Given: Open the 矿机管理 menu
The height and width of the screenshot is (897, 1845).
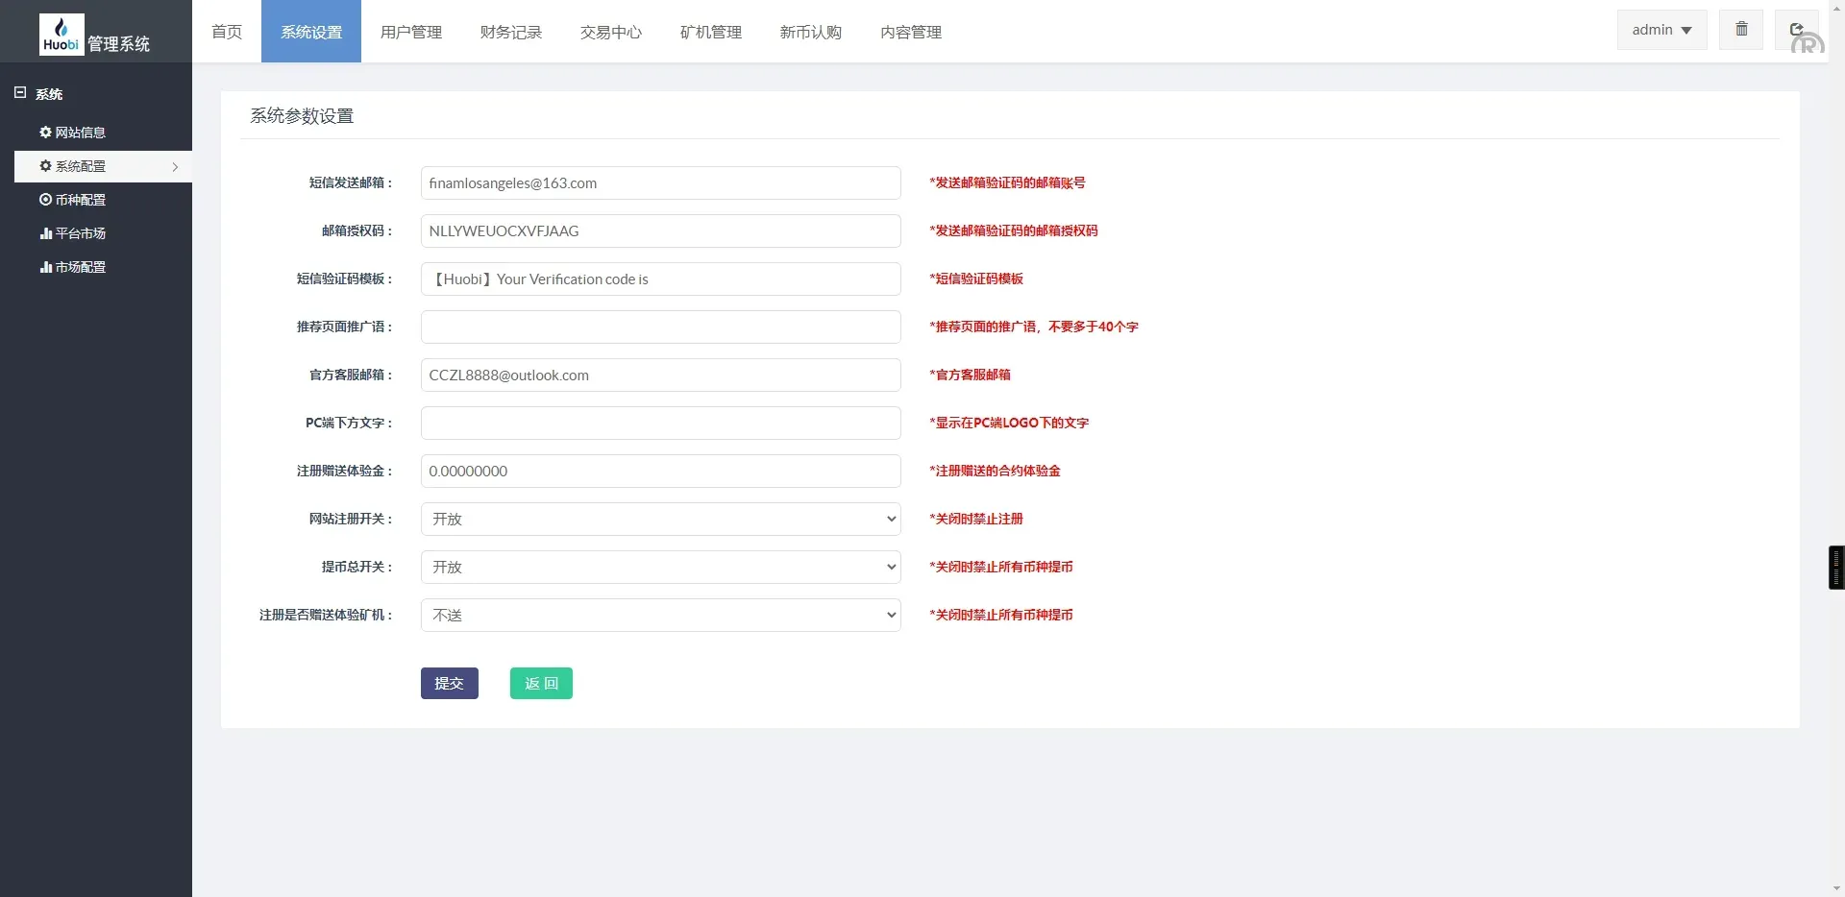Looking at the screenshot, I should [710, 31].
